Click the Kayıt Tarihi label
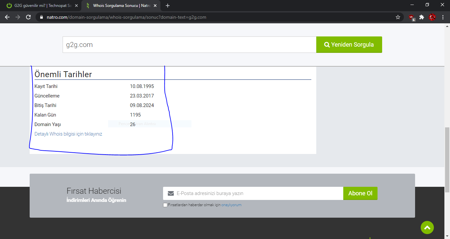 click(x=46, y=86)
